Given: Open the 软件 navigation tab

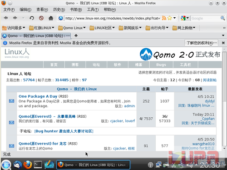Looking at the screenshot, I should coord(118,65).
